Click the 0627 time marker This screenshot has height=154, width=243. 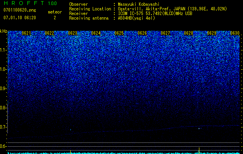165,33
